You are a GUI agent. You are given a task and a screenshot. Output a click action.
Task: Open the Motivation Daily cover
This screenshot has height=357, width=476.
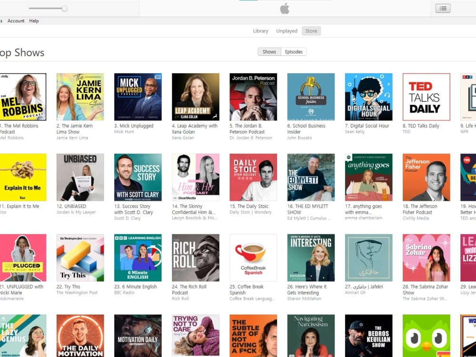pyautogui.click(x=138, y=336)
